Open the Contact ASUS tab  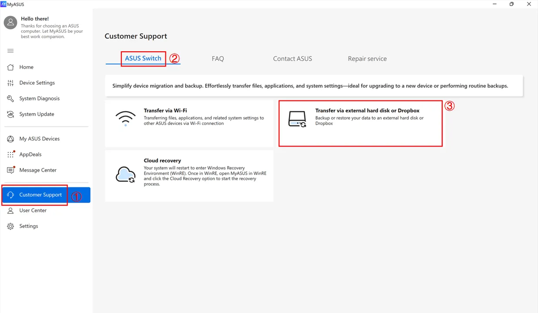(292, 58)
